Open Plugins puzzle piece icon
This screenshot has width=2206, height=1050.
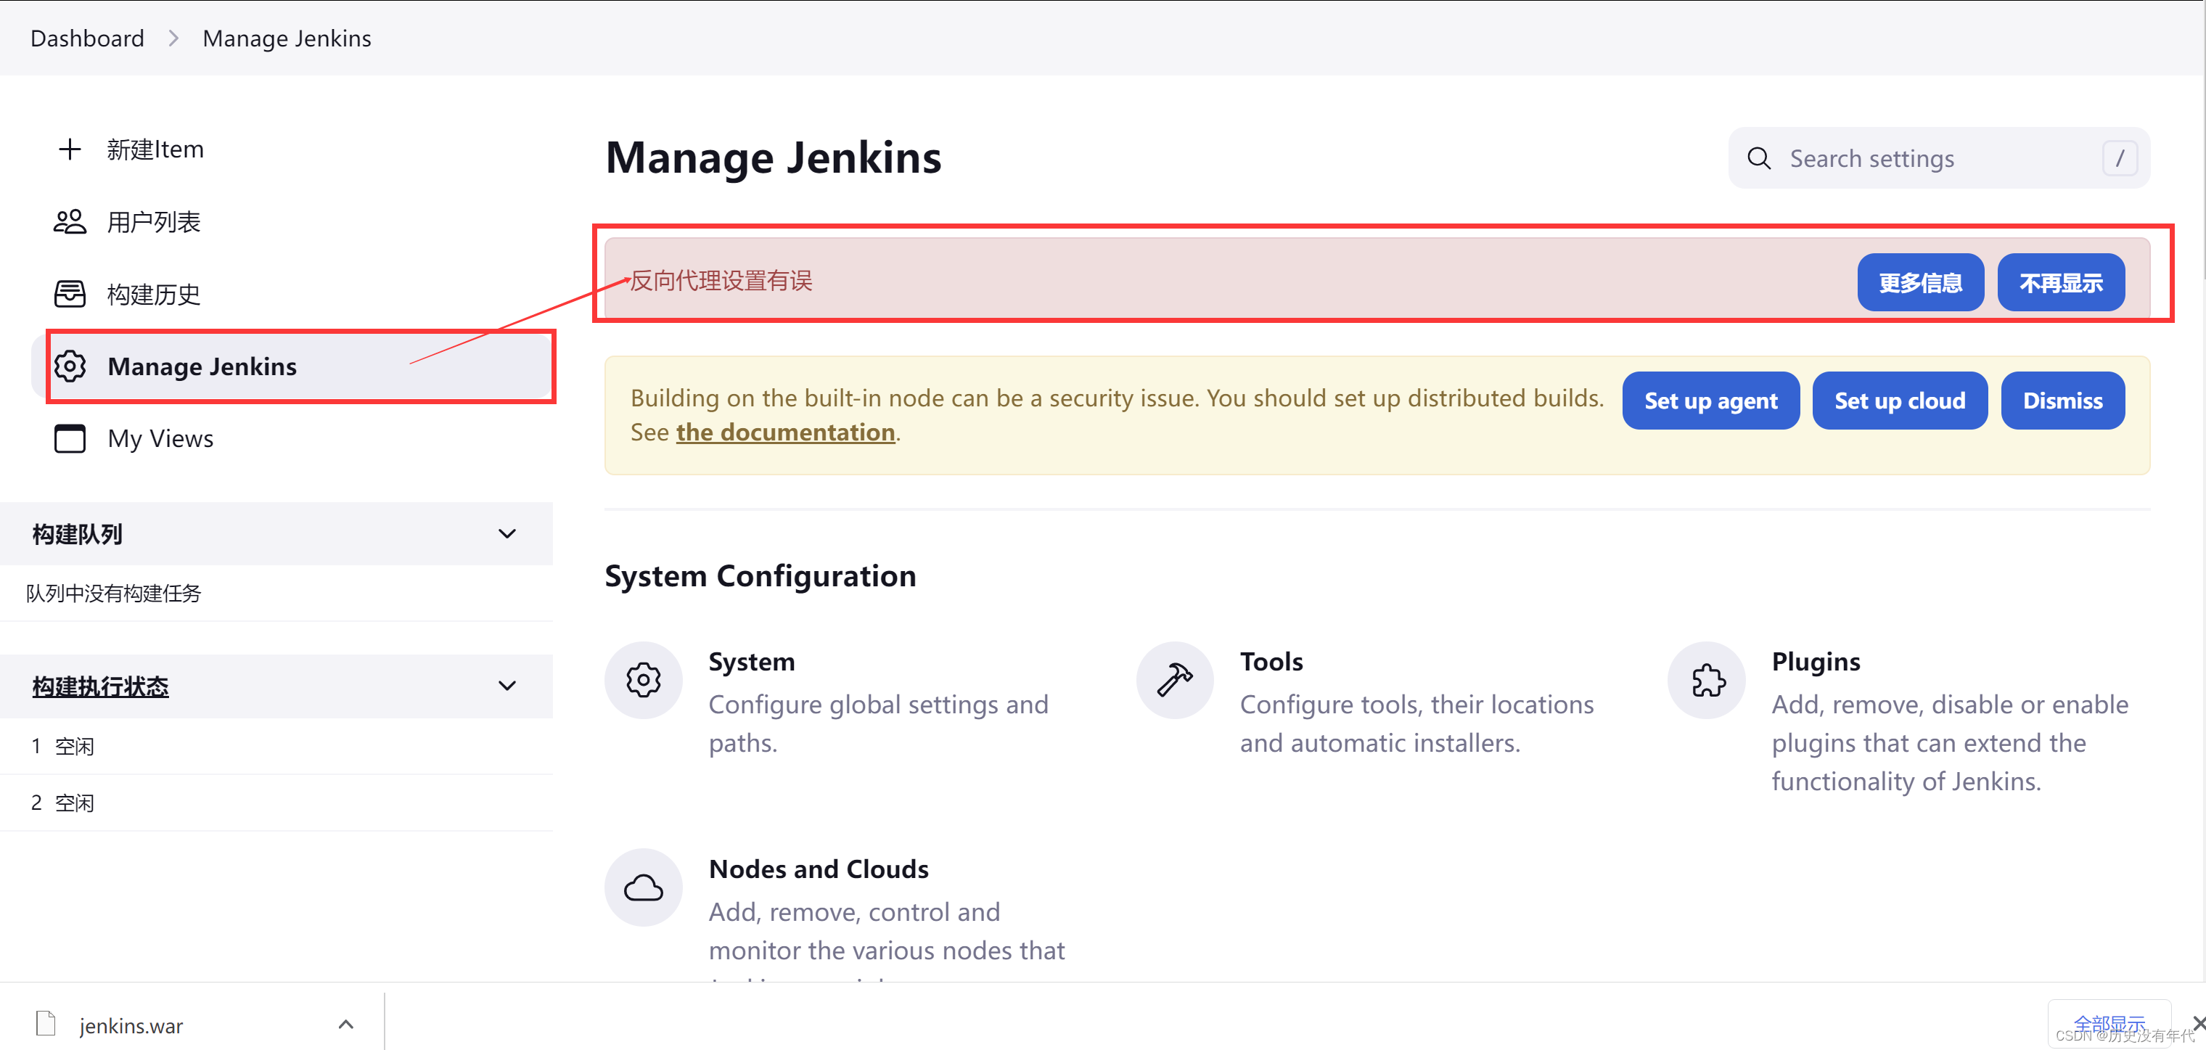point(1706,680)
